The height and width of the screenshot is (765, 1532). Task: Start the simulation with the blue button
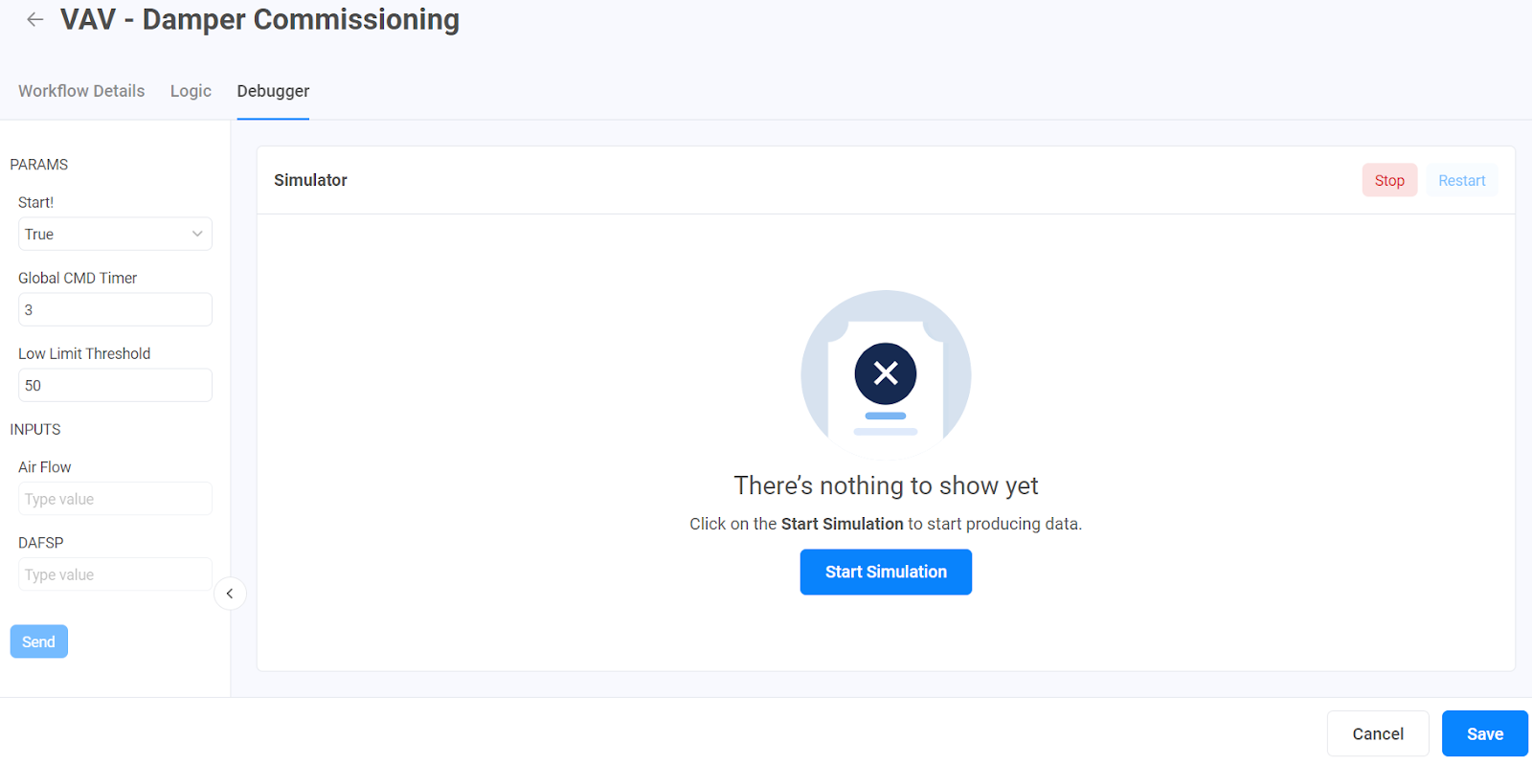[886, 572]
